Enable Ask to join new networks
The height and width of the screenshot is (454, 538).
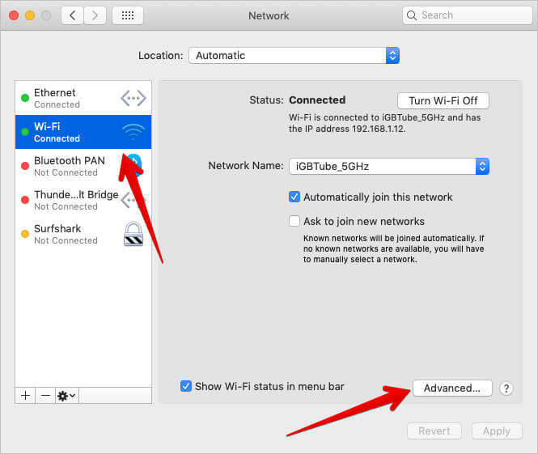click(294, 221)
